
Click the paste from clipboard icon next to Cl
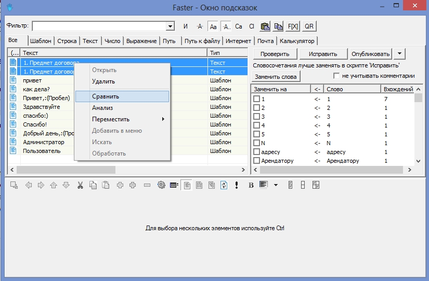coord(265,26)
